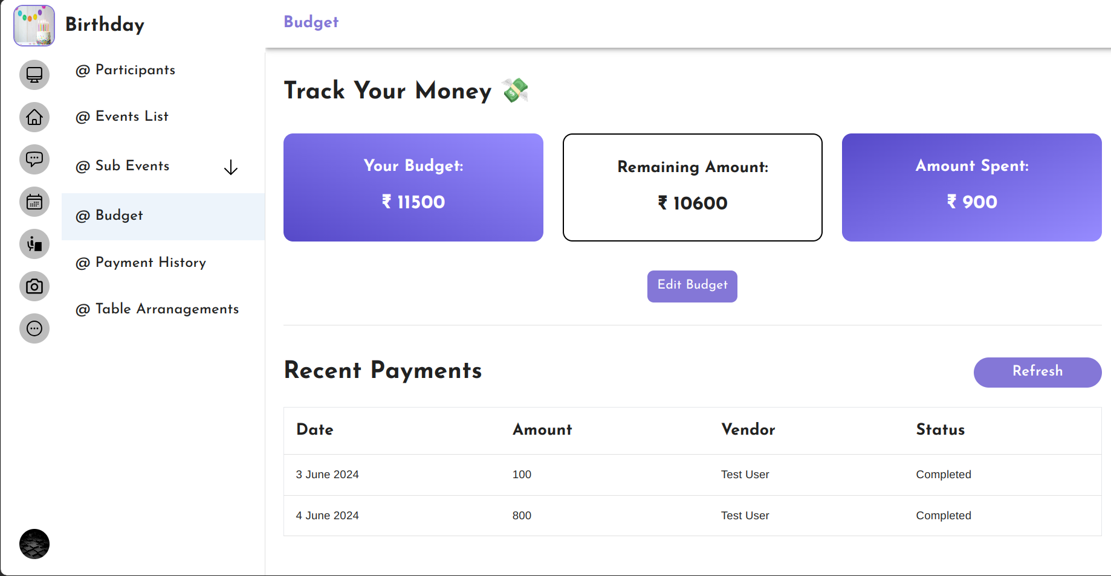
Task: Open the chat bubble icon
Action: coord(34,159)
